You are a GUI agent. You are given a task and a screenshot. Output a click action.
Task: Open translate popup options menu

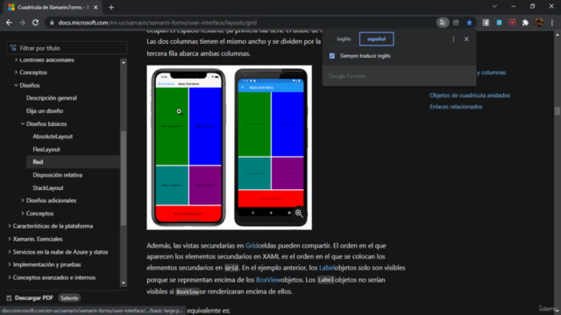(453, 38)
